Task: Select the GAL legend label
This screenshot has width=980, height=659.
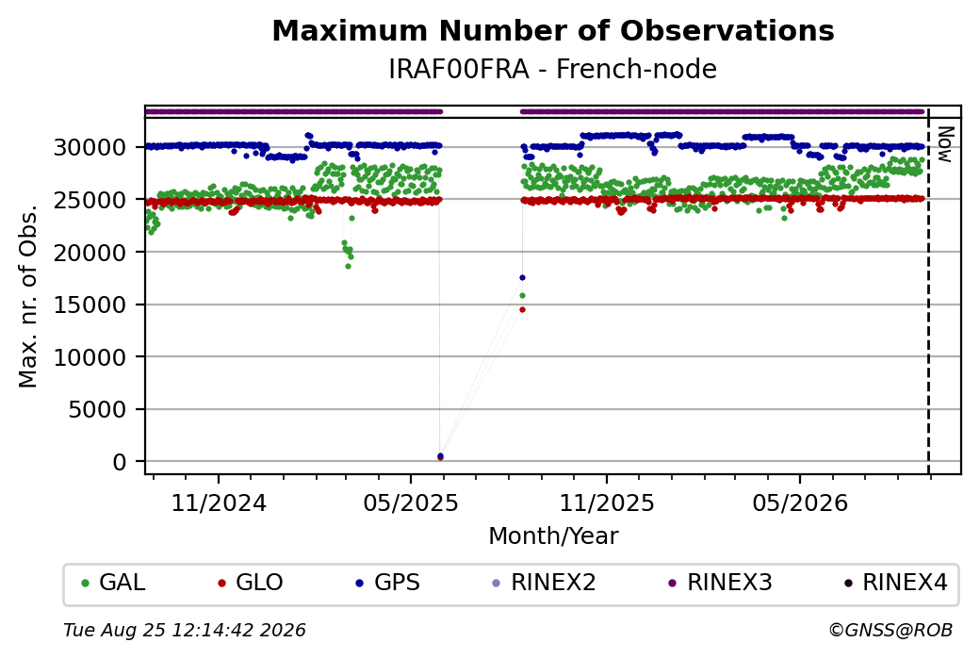Action: point(122,583)
